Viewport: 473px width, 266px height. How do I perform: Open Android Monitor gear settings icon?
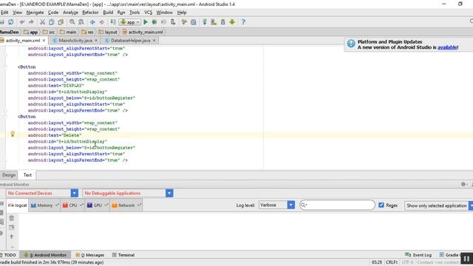[464, 184]
